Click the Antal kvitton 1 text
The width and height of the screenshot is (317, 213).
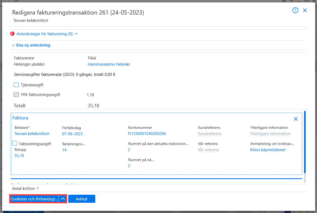(x=25, y=189)
